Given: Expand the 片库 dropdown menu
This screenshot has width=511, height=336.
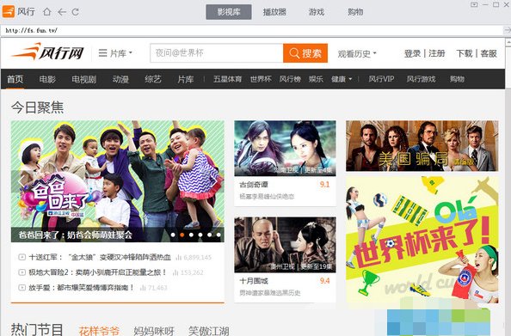Looking at the screenshot, I should click(115, 53).
